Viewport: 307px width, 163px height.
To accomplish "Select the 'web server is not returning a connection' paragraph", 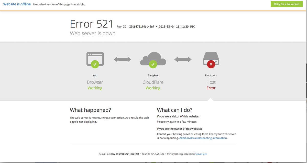I will 109,120.
